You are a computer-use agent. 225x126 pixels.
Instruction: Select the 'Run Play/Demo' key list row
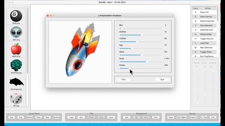click(204, 56)
